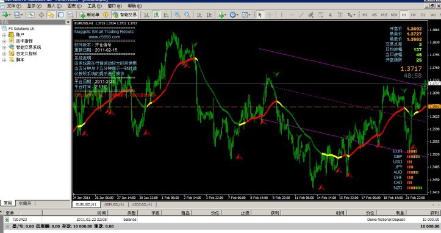441x233 pixels.
Task: Click the yellow diamond MetaEditor icon
Action: point(106,15)
